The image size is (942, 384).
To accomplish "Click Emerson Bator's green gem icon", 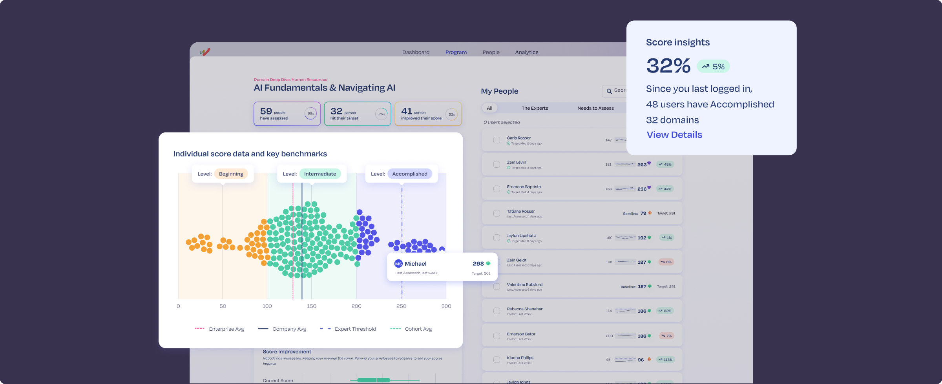I will pyautogui.click(x=650, y=336).
